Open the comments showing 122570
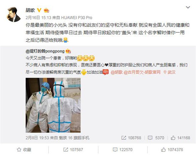The height and width of the screenshot is (155, 196). click(x=123, y=150)
